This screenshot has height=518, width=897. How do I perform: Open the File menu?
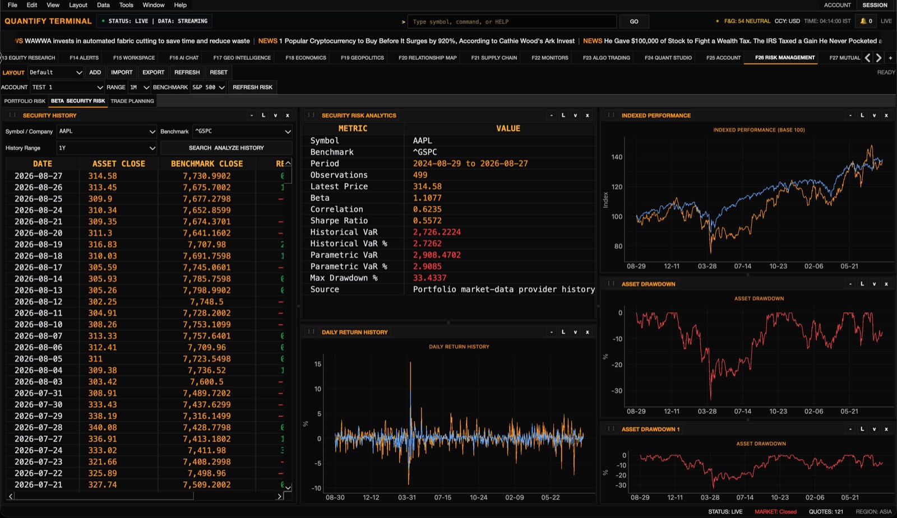tap(12, 5)
